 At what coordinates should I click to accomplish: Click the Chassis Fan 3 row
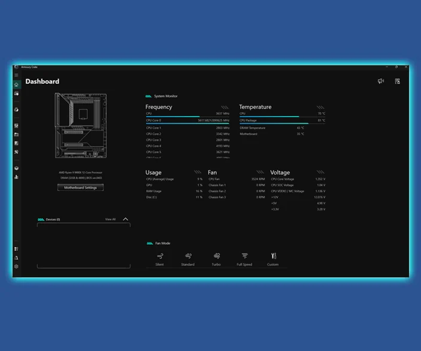[x=237, y=197]
